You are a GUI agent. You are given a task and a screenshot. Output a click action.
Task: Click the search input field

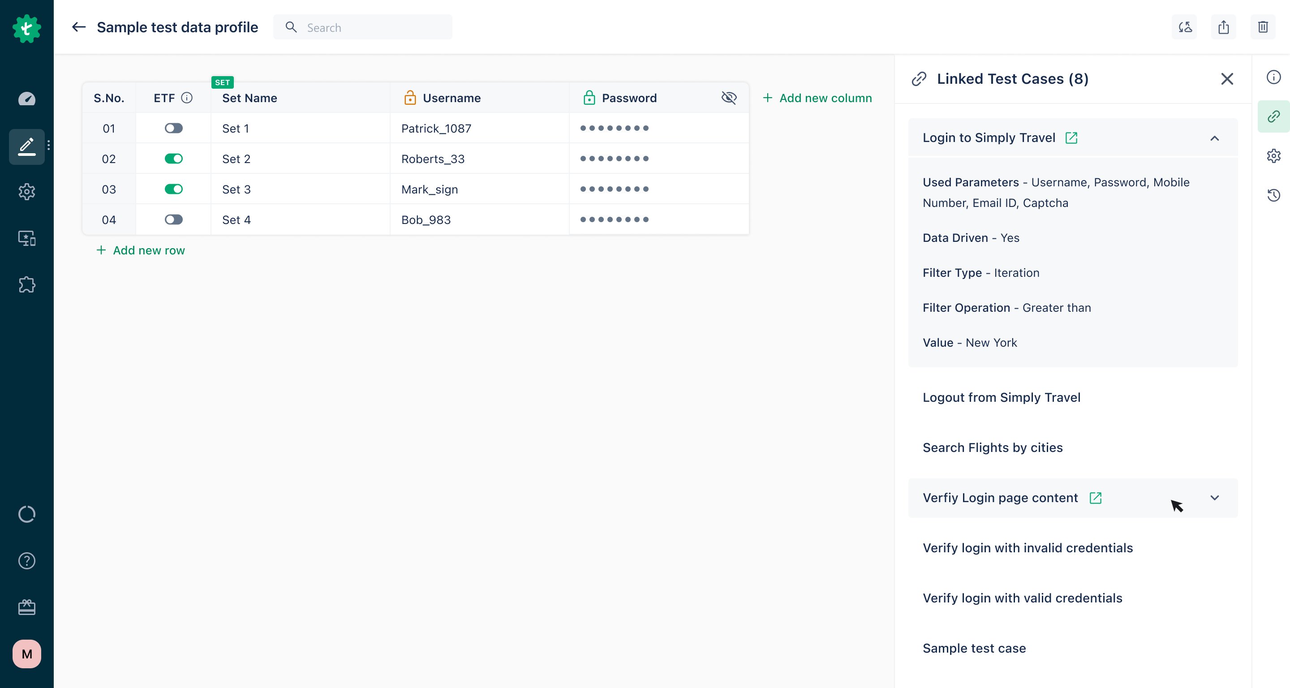[x=363, y=27]
